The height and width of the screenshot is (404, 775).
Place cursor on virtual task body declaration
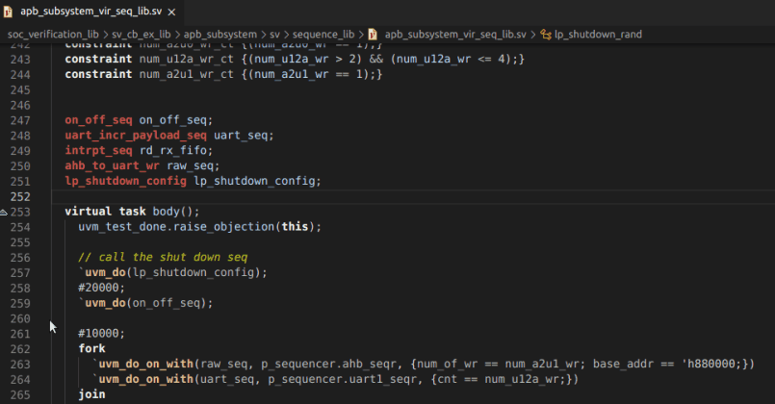coord(131,212)
